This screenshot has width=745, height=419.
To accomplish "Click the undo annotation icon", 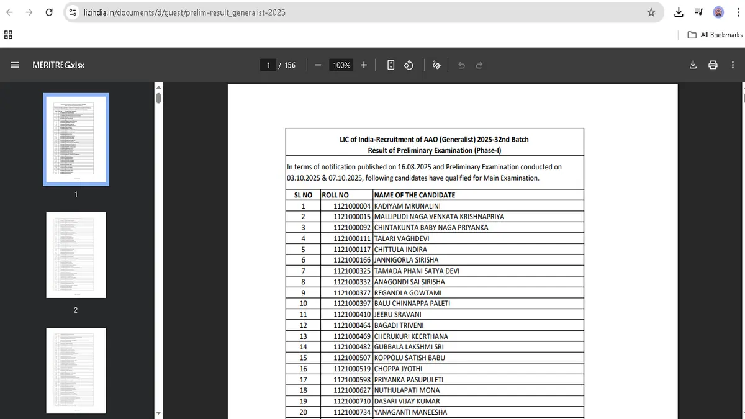I will [460, 65].
